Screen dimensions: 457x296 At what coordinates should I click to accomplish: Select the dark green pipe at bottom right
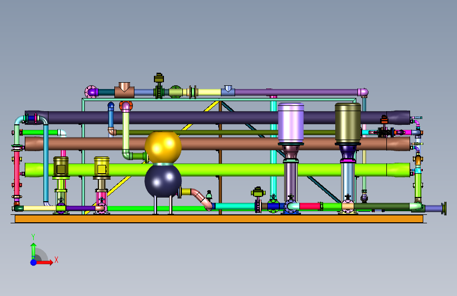click(382, 206)
